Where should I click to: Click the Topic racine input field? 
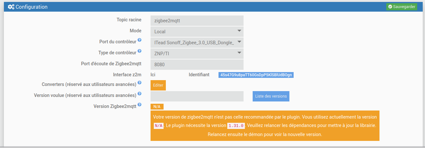pos(197,21)
